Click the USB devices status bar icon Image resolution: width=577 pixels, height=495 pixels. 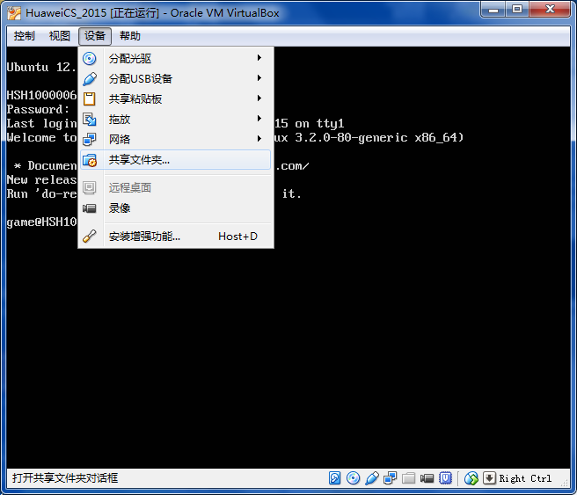372,478
